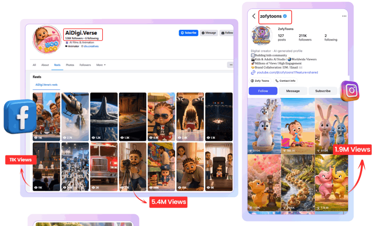The width and height of the screenshot is (372, 226).
Task: Open the pink and yellow elephants reel
Action: coord(331,182)
